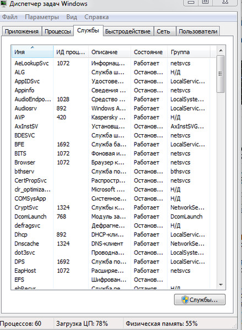
Task: Switch to the Сеть tab
Action: (165, 31)
